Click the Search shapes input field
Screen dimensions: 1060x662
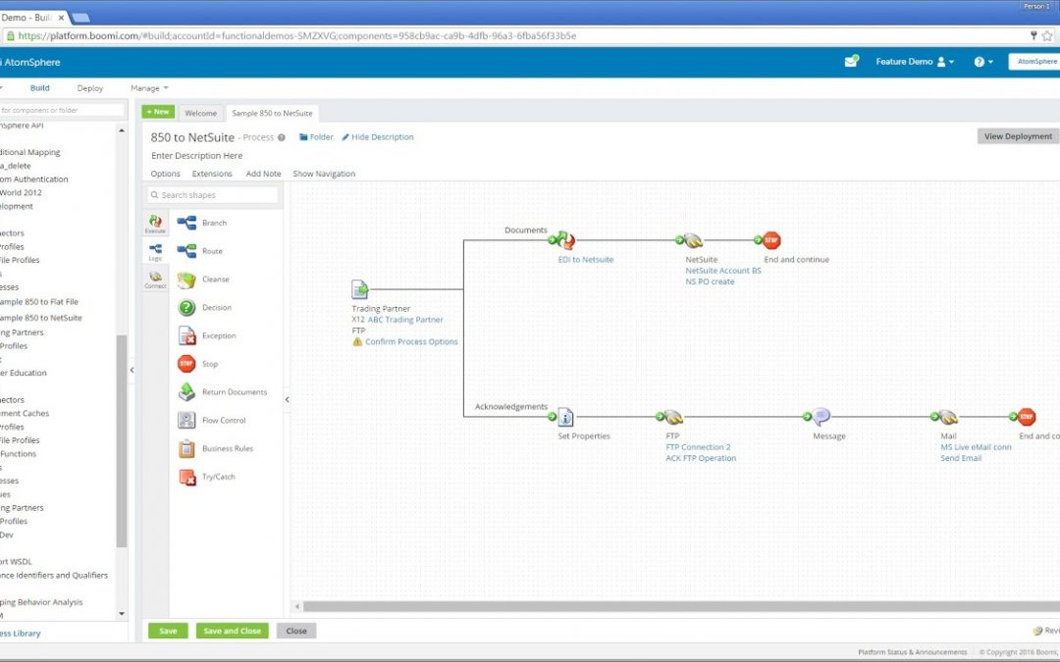tap(213, 195)
